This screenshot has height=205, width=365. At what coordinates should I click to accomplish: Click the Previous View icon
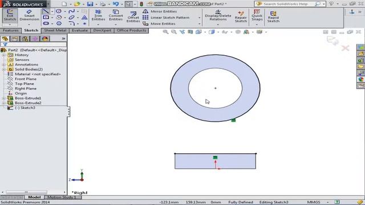click(x=182, y=32)
